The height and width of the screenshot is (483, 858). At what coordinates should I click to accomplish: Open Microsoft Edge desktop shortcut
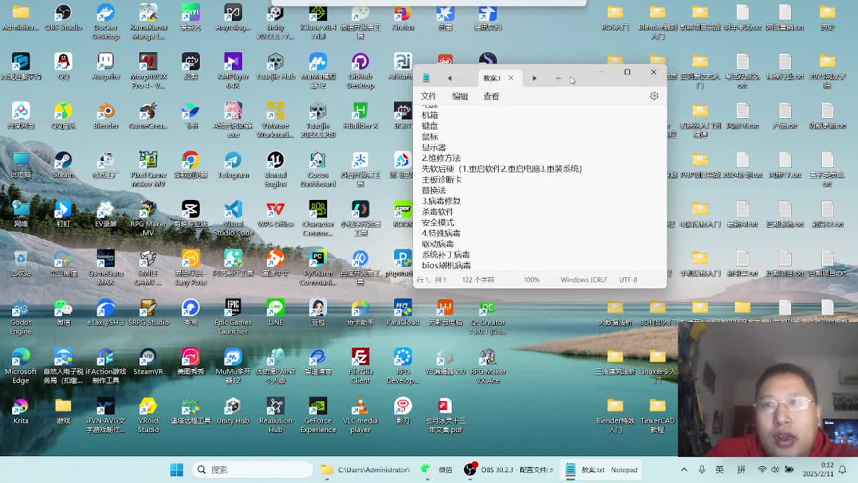tap(21, 366)
